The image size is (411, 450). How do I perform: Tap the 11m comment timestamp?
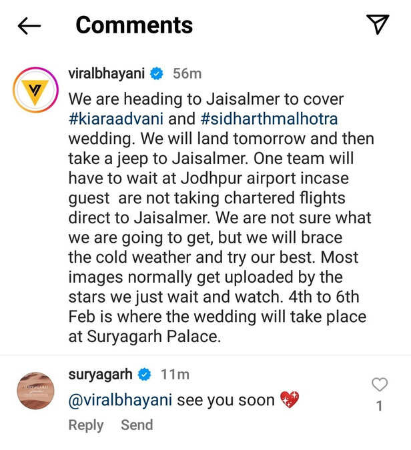pyautogui.click(x=175, y=375)
